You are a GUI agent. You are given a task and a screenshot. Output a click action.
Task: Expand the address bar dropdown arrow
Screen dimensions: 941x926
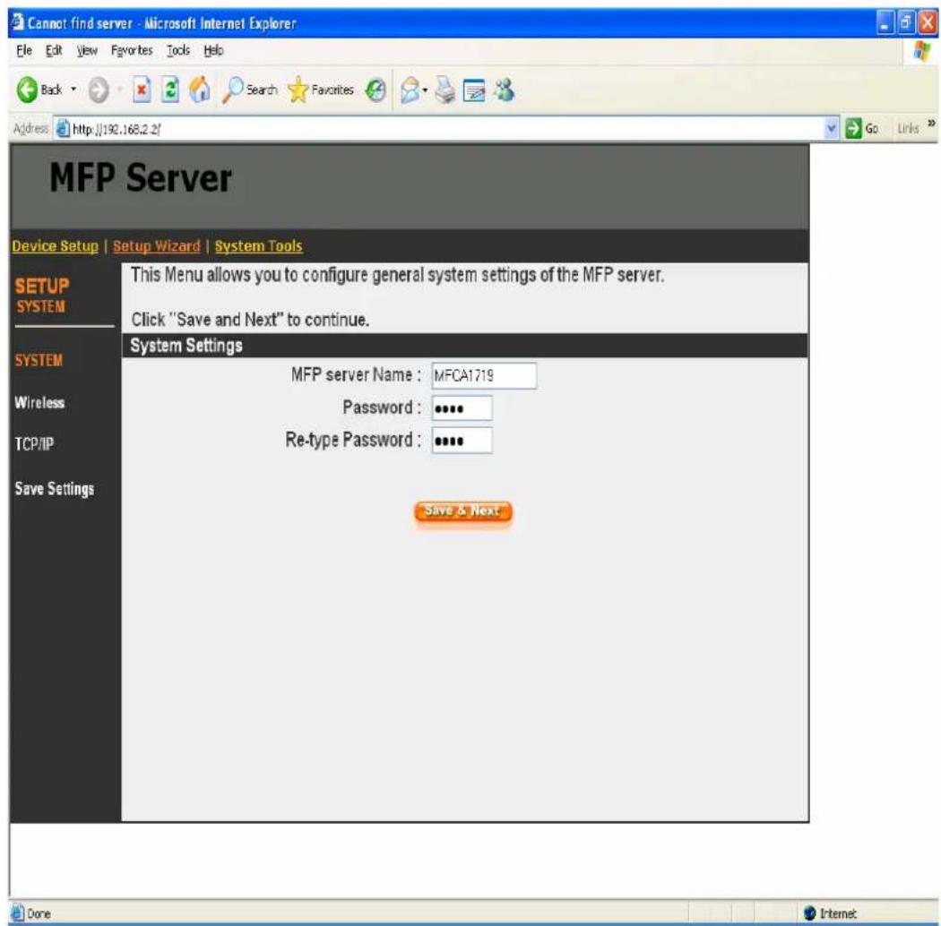[831, 128]
